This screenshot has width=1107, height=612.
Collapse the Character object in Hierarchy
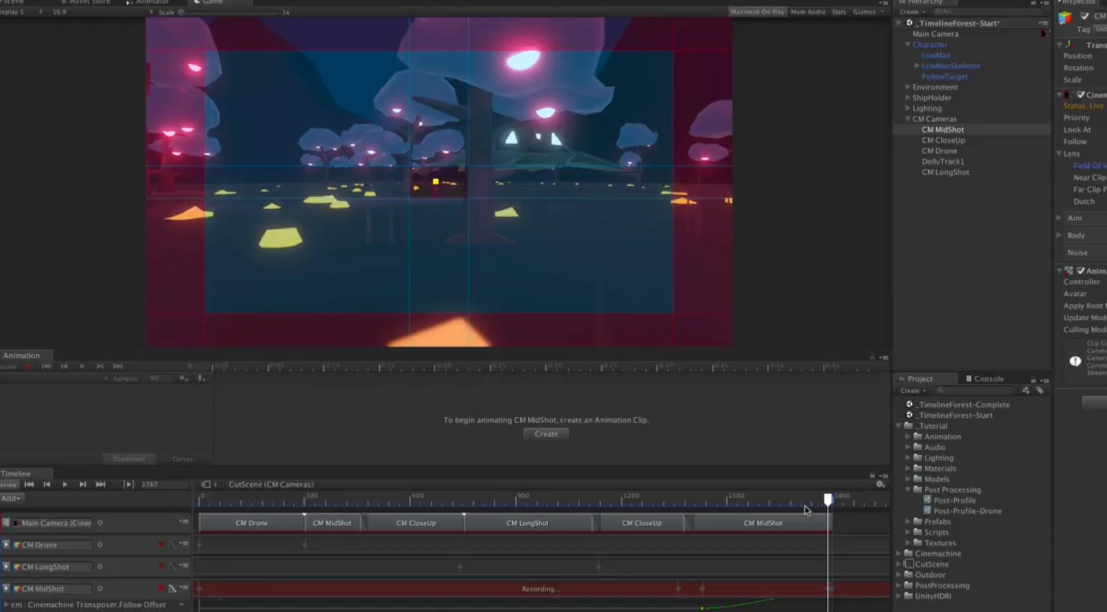(x=907, y=45)
